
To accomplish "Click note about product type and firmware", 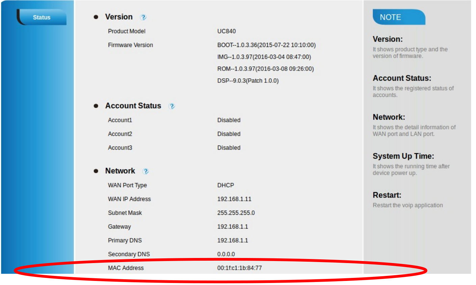I will [x=410, y=53].
